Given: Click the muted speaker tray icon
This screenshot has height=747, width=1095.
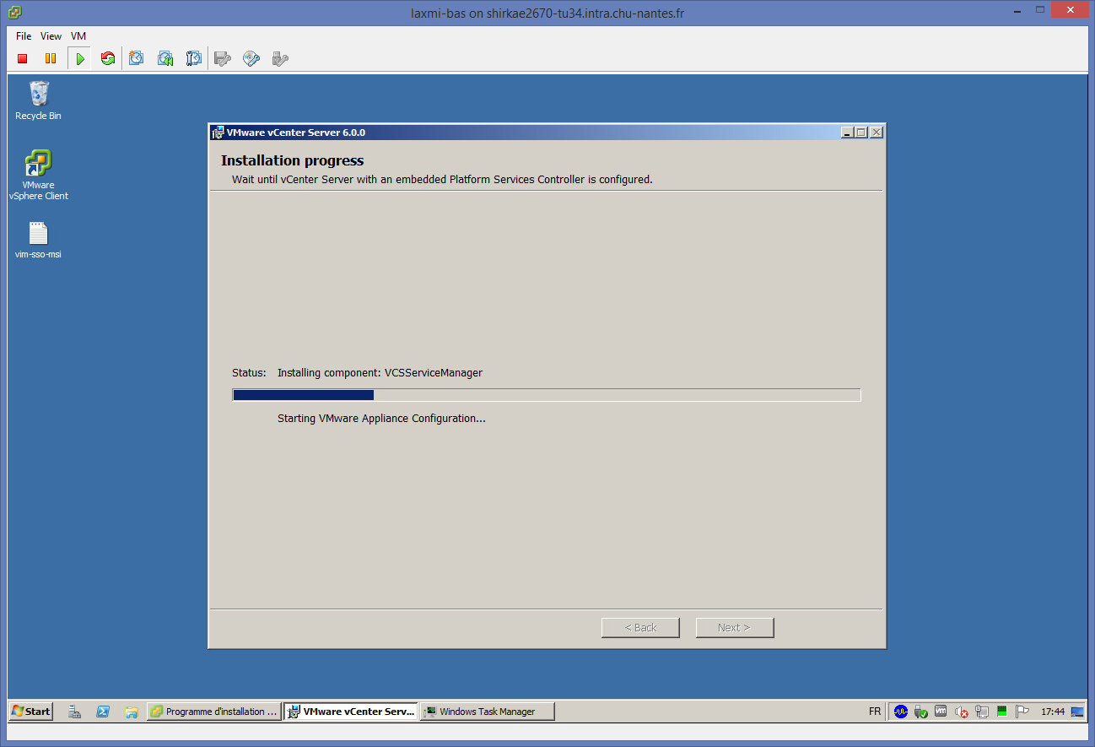Looking at the screenshot, I should pos(961,712).
